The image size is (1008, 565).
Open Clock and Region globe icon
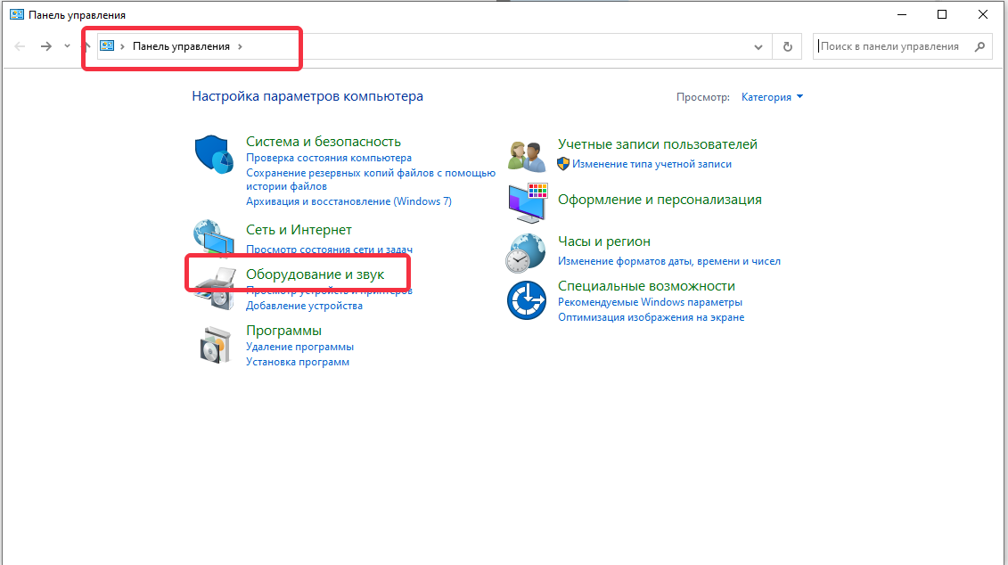(525, 253)
